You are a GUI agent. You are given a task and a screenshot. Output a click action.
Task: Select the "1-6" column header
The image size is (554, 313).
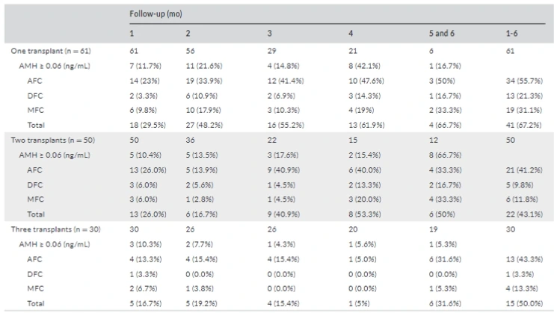tap(511, 34)
